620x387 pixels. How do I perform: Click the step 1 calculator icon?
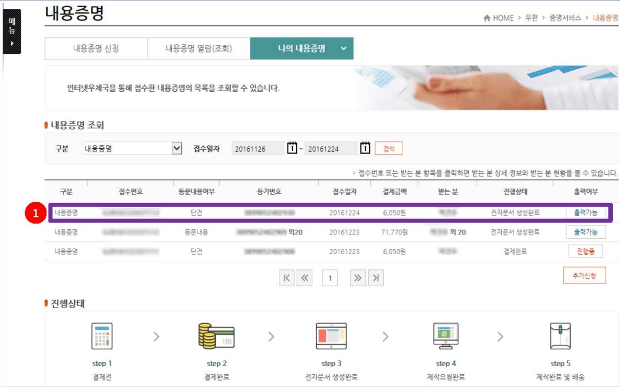(102, 336)
